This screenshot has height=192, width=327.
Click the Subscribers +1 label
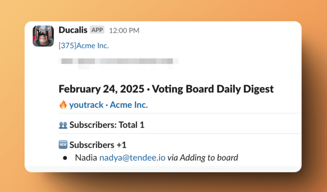pos(98,145)
